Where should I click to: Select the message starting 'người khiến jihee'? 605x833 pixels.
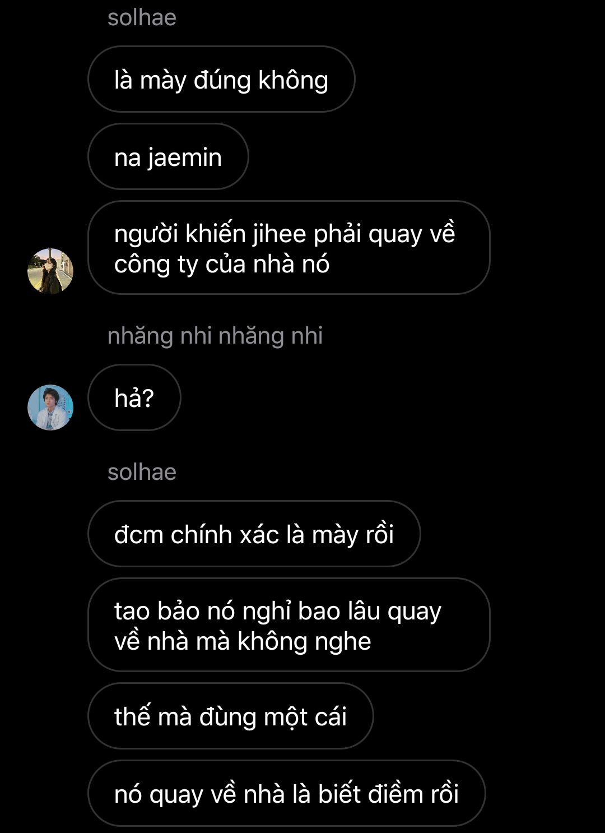coord(289,248)
